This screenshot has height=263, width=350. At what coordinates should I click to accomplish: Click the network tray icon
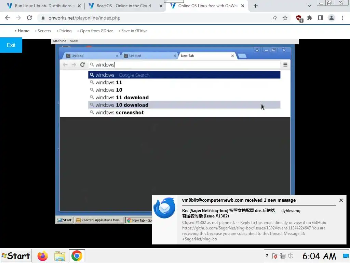pyautogui.click(x=283, y=256)
